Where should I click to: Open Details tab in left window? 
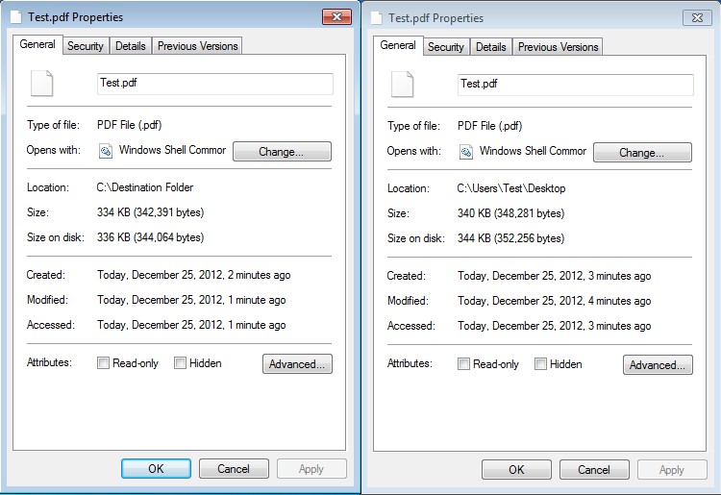point(131,46)
